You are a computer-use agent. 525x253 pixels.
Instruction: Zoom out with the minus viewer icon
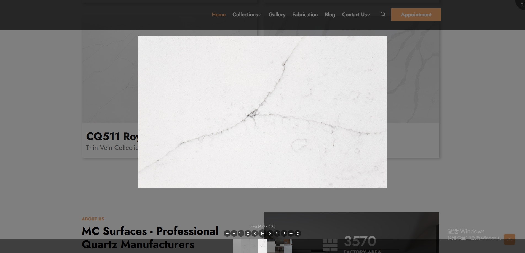234,233
